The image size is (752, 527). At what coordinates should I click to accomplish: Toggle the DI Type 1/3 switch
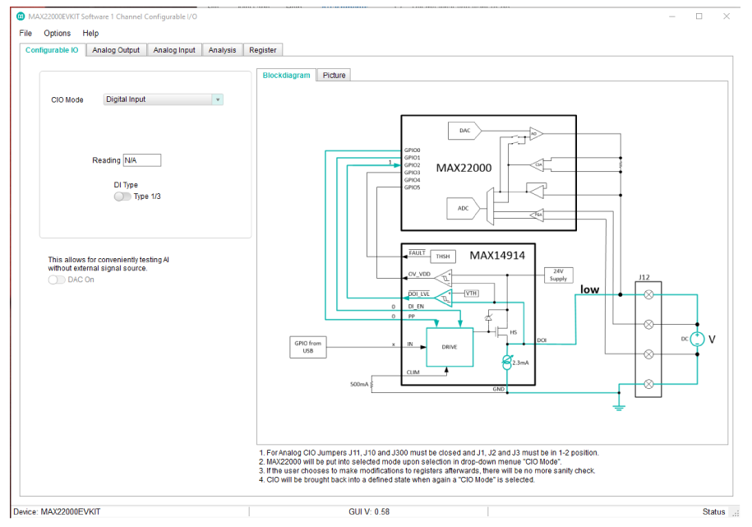pos(122,196)
